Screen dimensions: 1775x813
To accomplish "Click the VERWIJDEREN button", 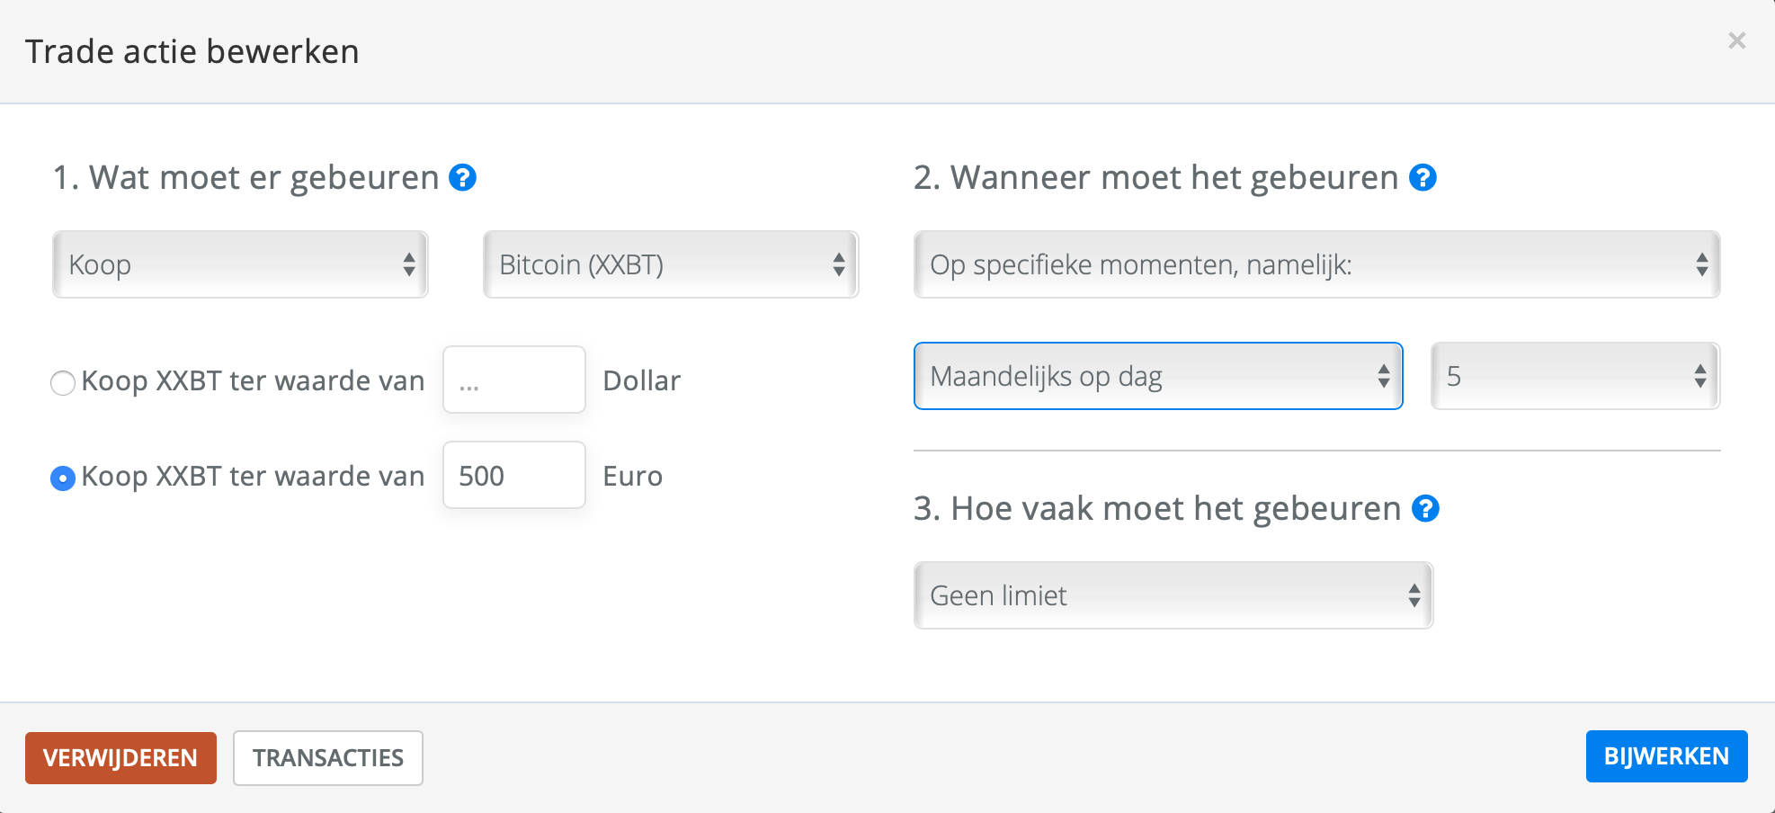I will point(120,758).
